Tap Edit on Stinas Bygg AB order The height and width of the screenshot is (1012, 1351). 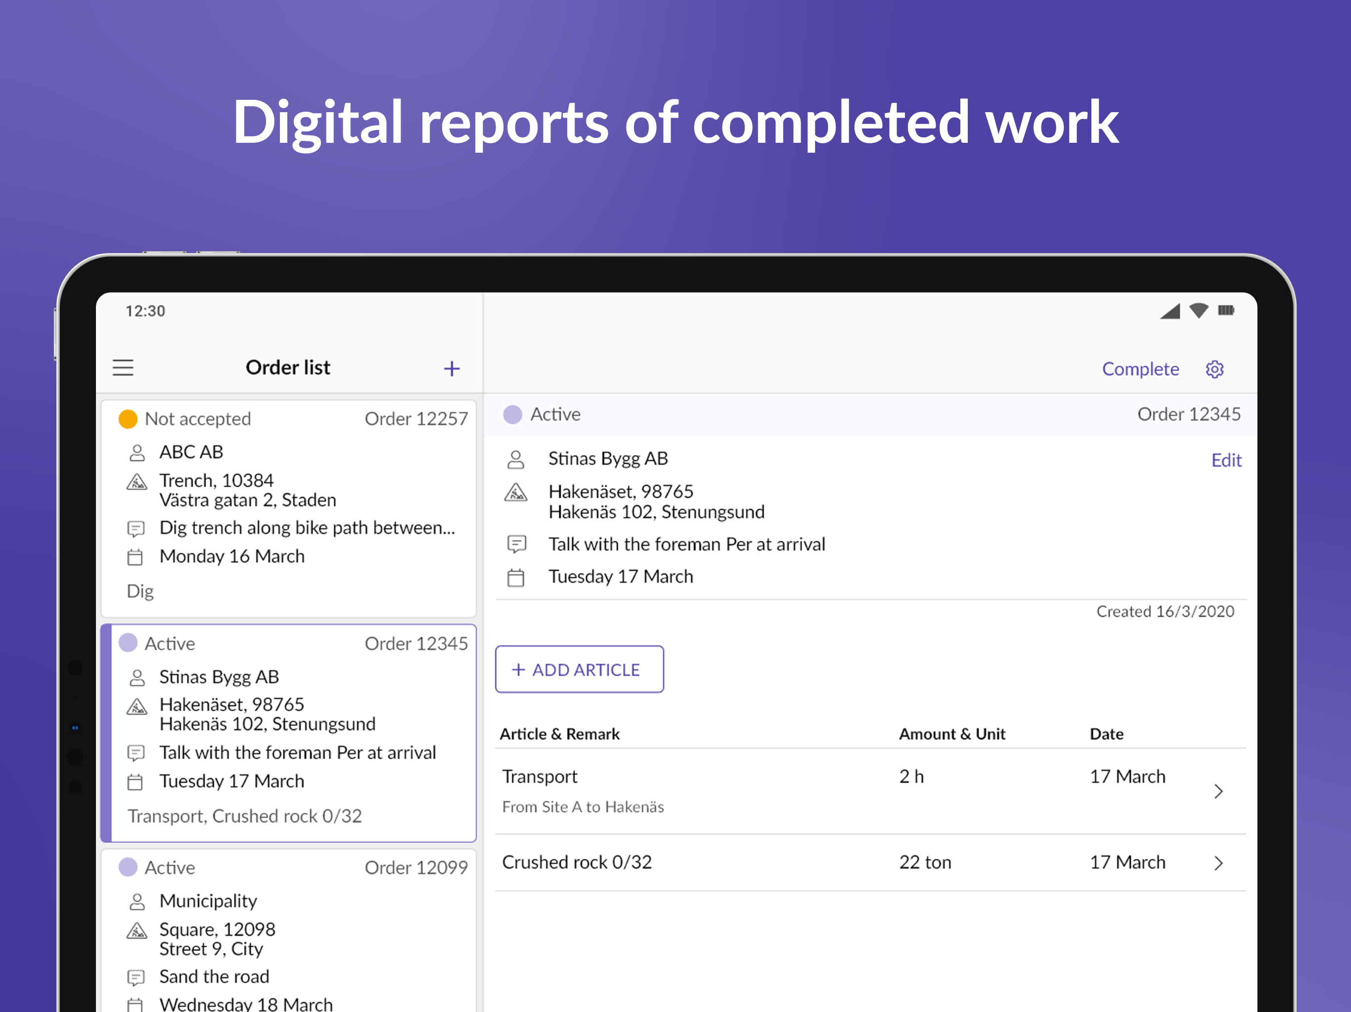coord(1226,460)
